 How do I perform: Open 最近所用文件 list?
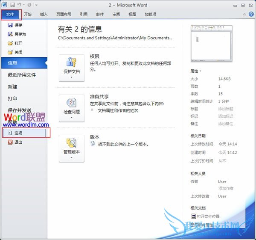pyautogui.click(x=22, y=75)
